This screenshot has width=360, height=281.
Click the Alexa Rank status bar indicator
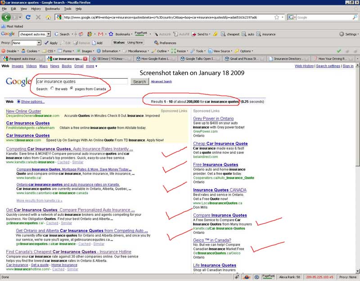[289, 277]
